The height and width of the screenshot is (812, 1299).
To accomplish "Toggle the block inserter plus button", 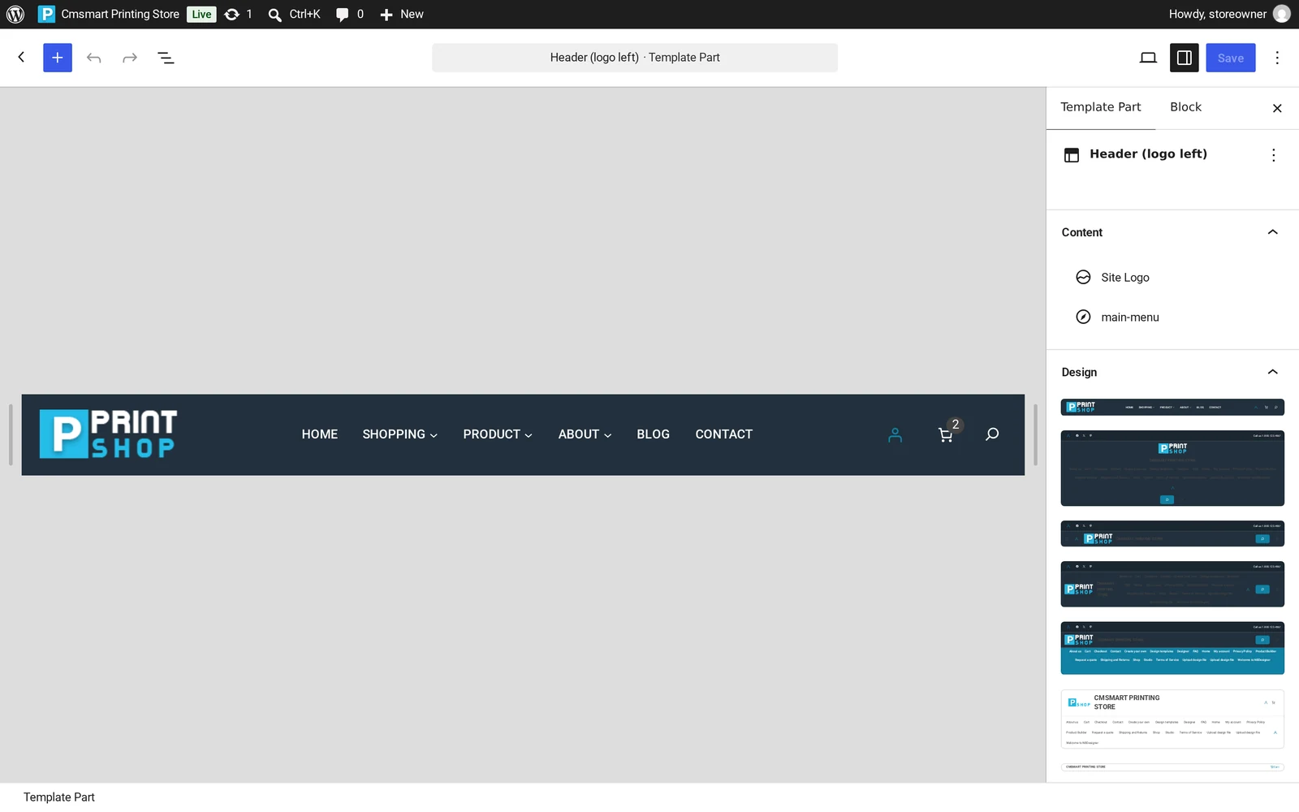I will click(x=58, y=58).
